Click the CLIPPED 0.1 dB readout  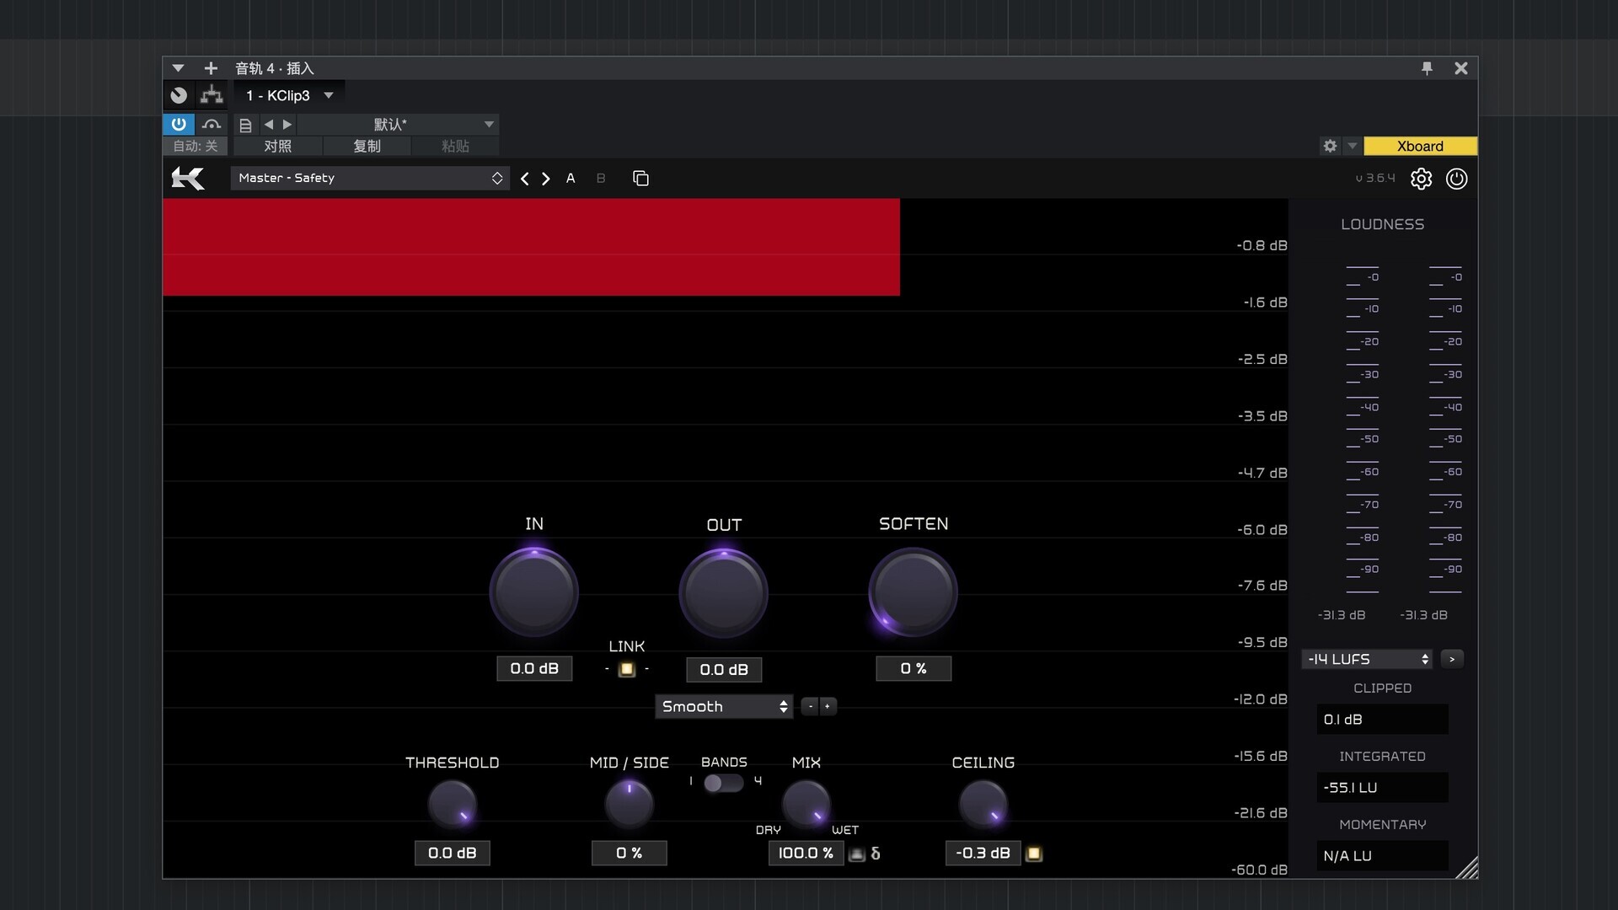[x=1382, y=720]
